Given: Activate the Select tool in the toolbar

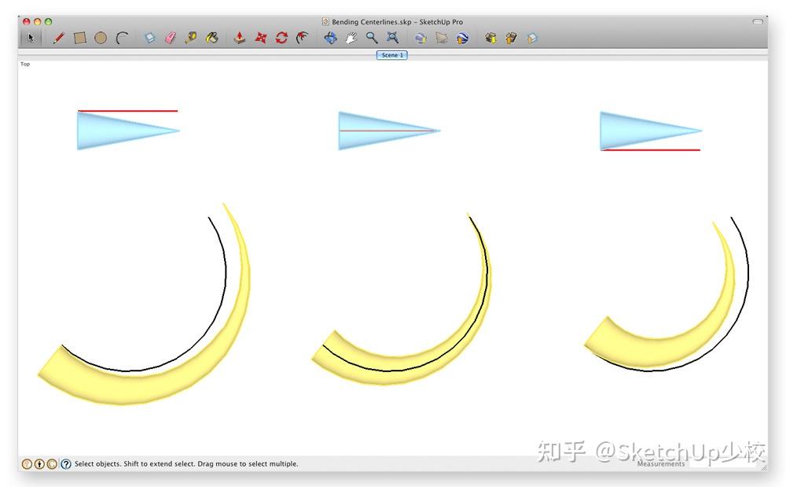Looking at the screenshot, I should (x=31, y=37).
